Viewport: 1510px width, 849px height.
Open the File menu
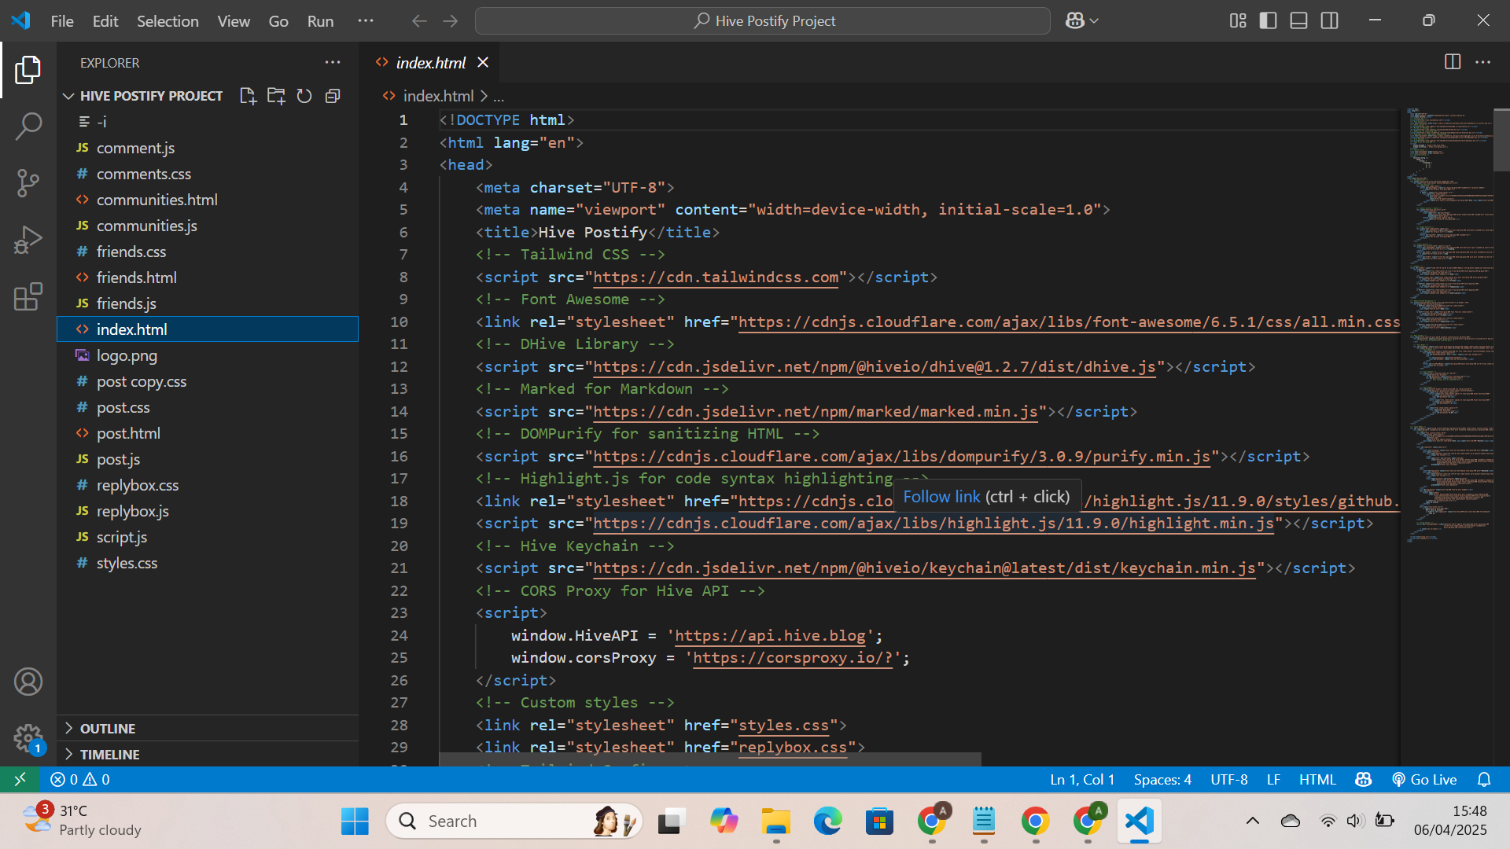click(62, 21)
